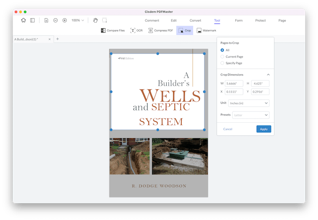
Task: Open Compare Files tool
Action: pyautogui.click(x=113, y=30)
